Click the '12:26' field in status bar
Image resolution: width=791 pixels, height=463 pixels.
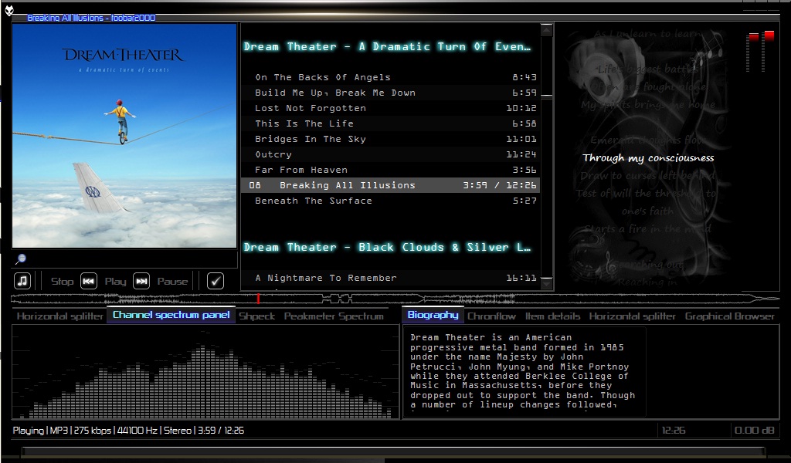[674, 431]
